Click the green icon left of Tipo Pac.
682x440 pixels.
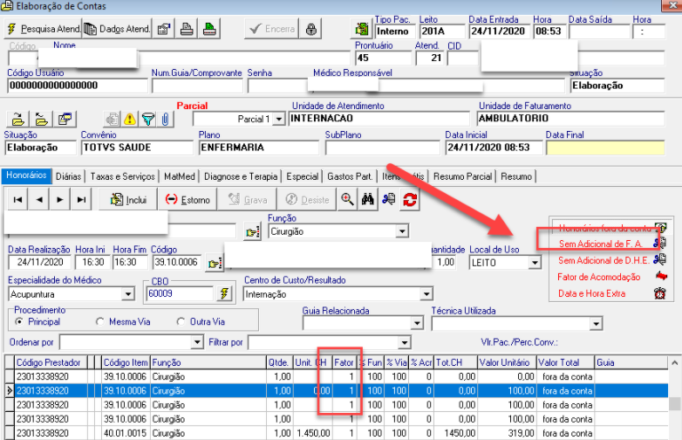pyautogui.click(x=361, y=29)
